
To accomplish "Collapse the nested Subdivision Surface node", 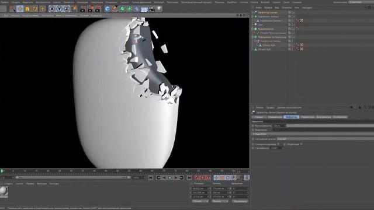I will (x=255, y=41).
